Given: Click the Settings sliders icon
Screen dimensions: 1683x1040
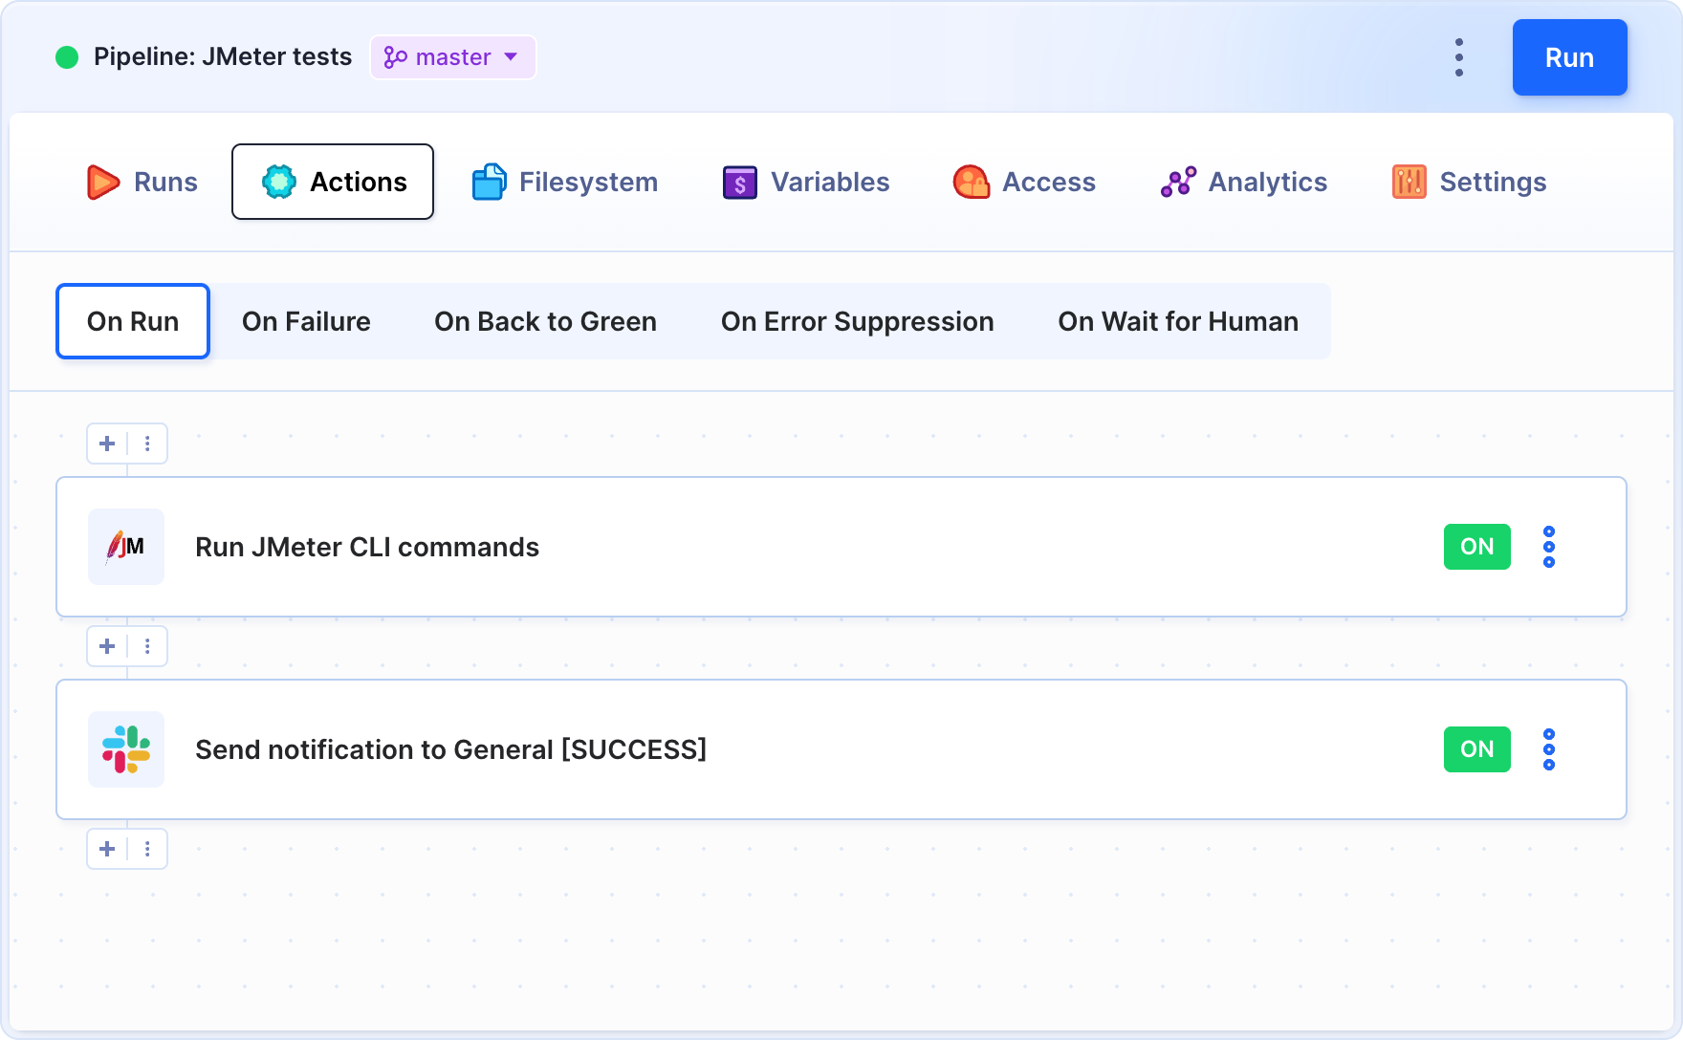Looking at the screenshot, I should [x=1409, y=182].
